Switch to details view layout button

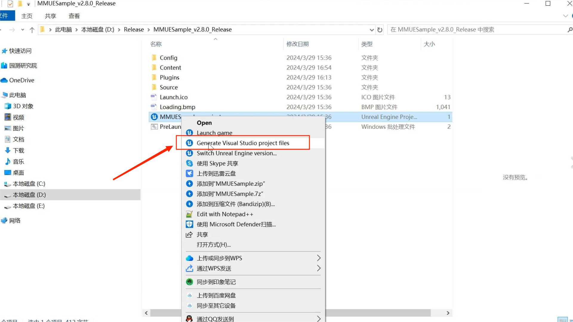(x=563, y=320)
